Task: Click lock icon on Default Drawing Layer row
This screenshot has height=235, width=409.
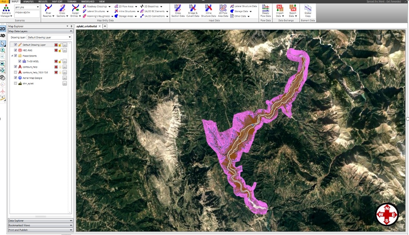Action: pyautogui.click(x=60, y=45)
